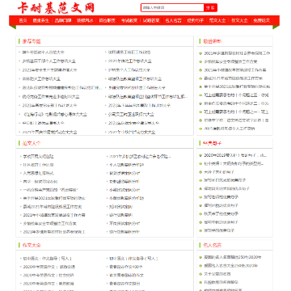Open the 有关青春励志的作文 link
291x291 pixels.
point(126,276)
